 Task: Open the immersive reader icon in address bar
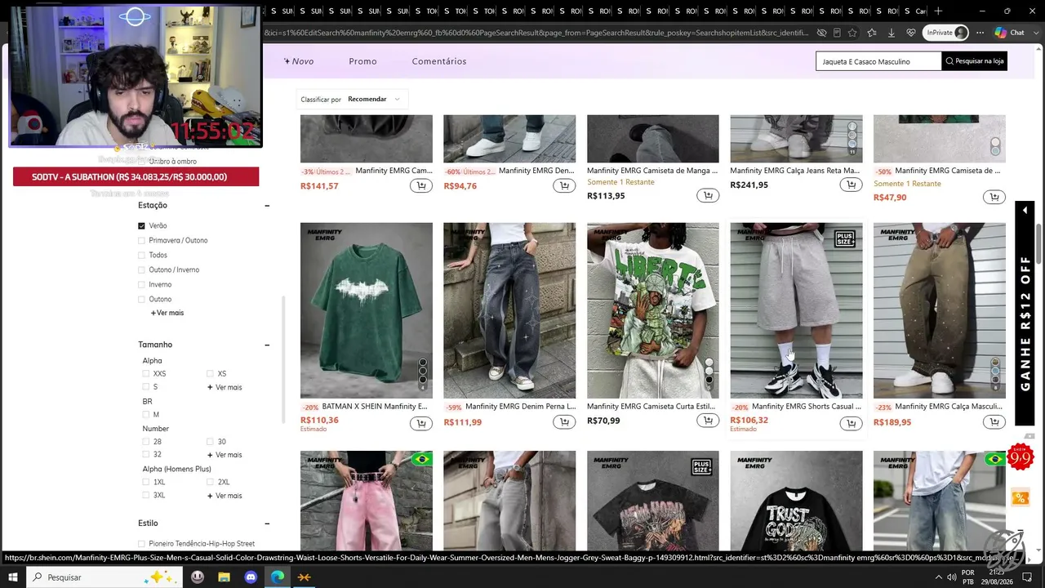tap(837, 33)
